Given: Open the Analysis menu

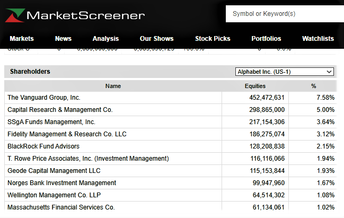Looking at the screenshot, I should [105, 39].
